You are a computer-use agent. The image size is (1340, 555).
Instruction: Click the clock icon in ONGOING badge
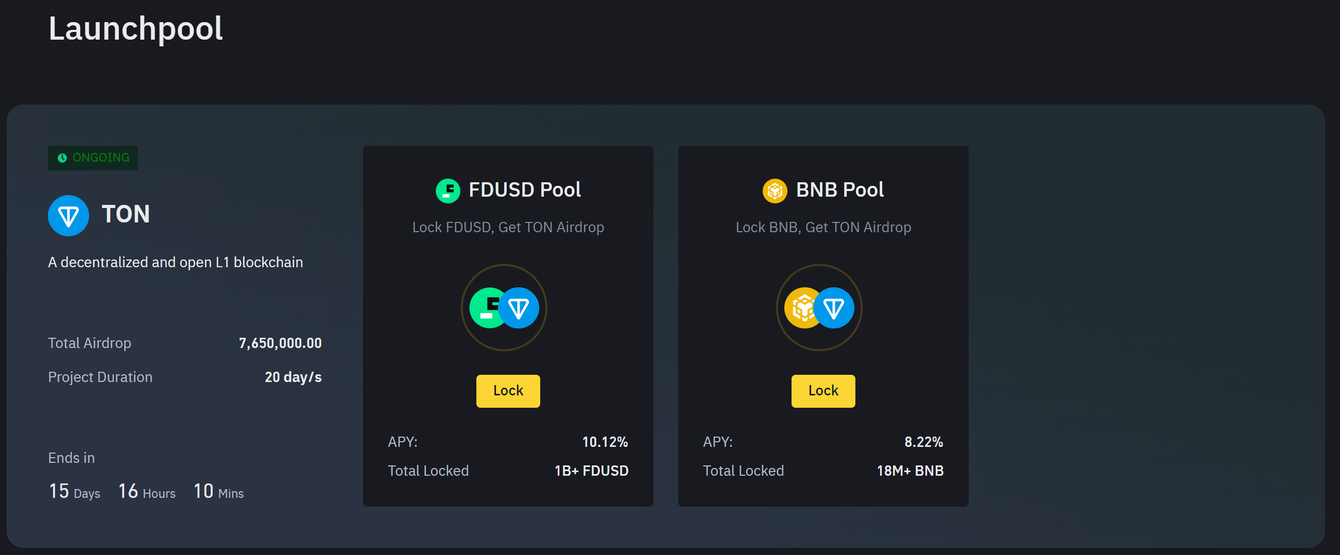(x=62, y=158)
